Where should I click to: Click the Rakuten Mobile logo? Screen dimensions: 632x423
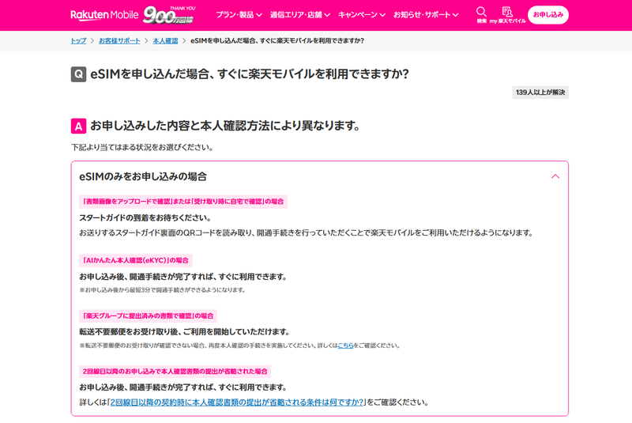coord(104,15)
